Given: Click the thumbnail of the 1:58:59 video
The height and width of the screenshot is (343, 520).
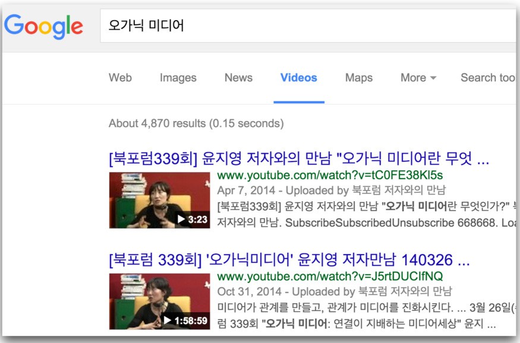Looking at the screenshot, I should [x=159, y=301].
